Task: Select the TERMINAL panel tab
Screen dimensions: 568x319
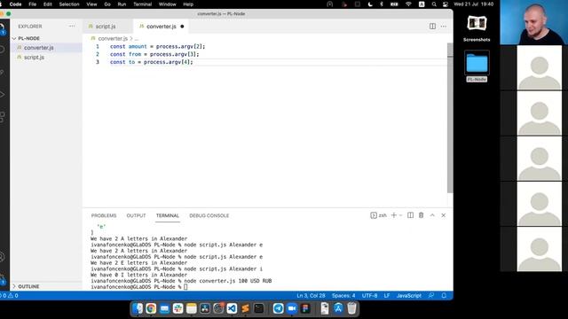Action: pos(168,215)
